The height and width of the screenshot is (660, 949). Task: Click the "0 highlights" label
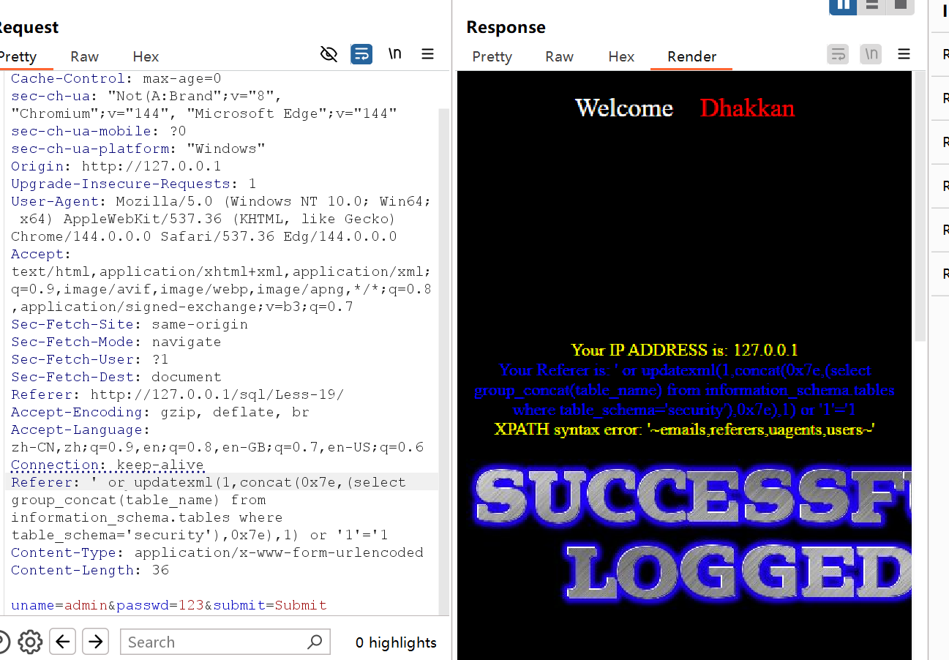396,642
